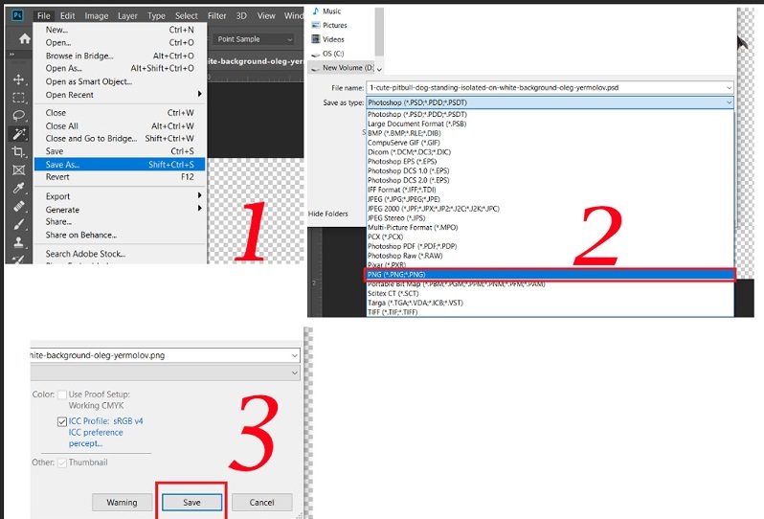Tick the Use Proof Setup checkbox
The image size is (764, 519).
62,395
